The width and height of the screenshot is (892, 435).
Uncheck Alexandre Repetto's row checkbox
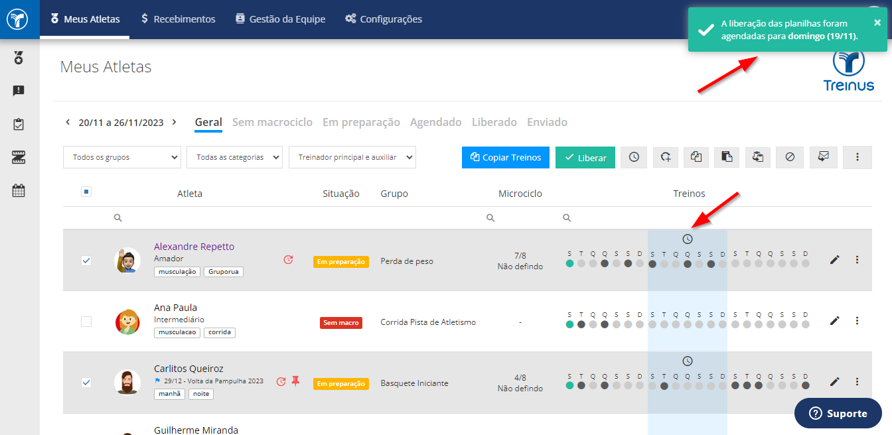pyautogui.click(x=86, y=261)
